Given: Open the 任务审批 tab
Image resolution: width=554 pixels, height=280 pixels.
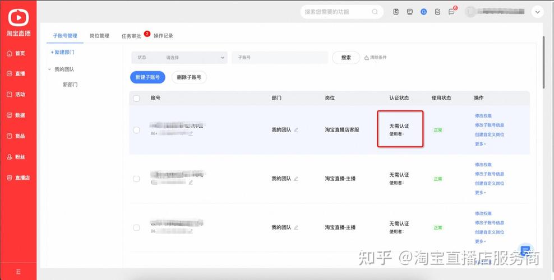Looking at the screenshot, I should [x=131, y=36].
